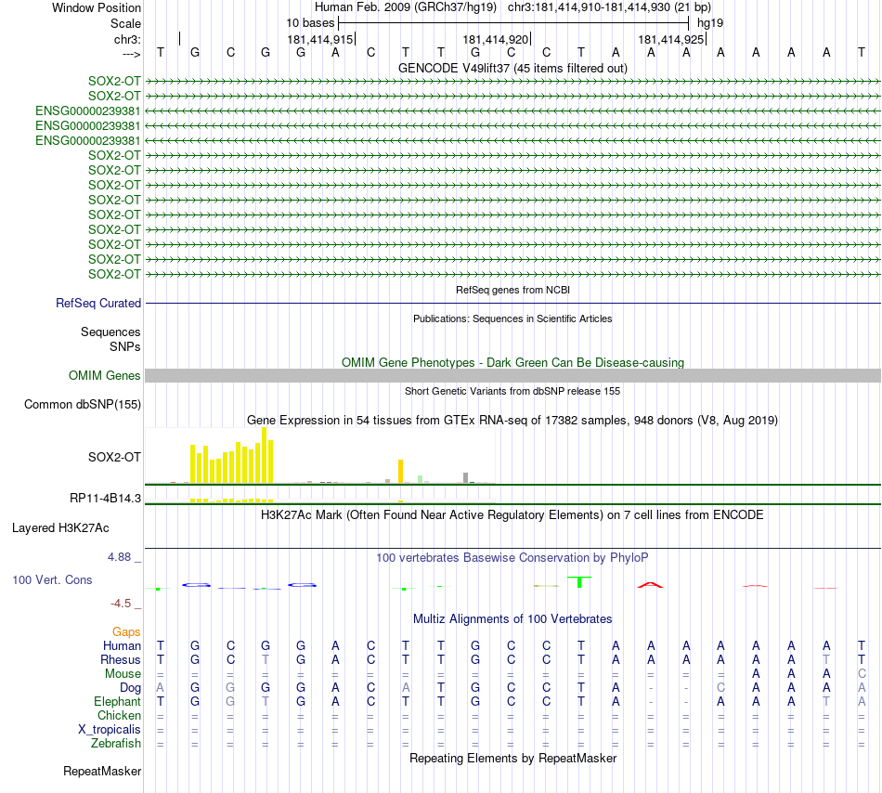Click the gray OMIM Genes bar
882x793 pixels.
tap(512, 376)
